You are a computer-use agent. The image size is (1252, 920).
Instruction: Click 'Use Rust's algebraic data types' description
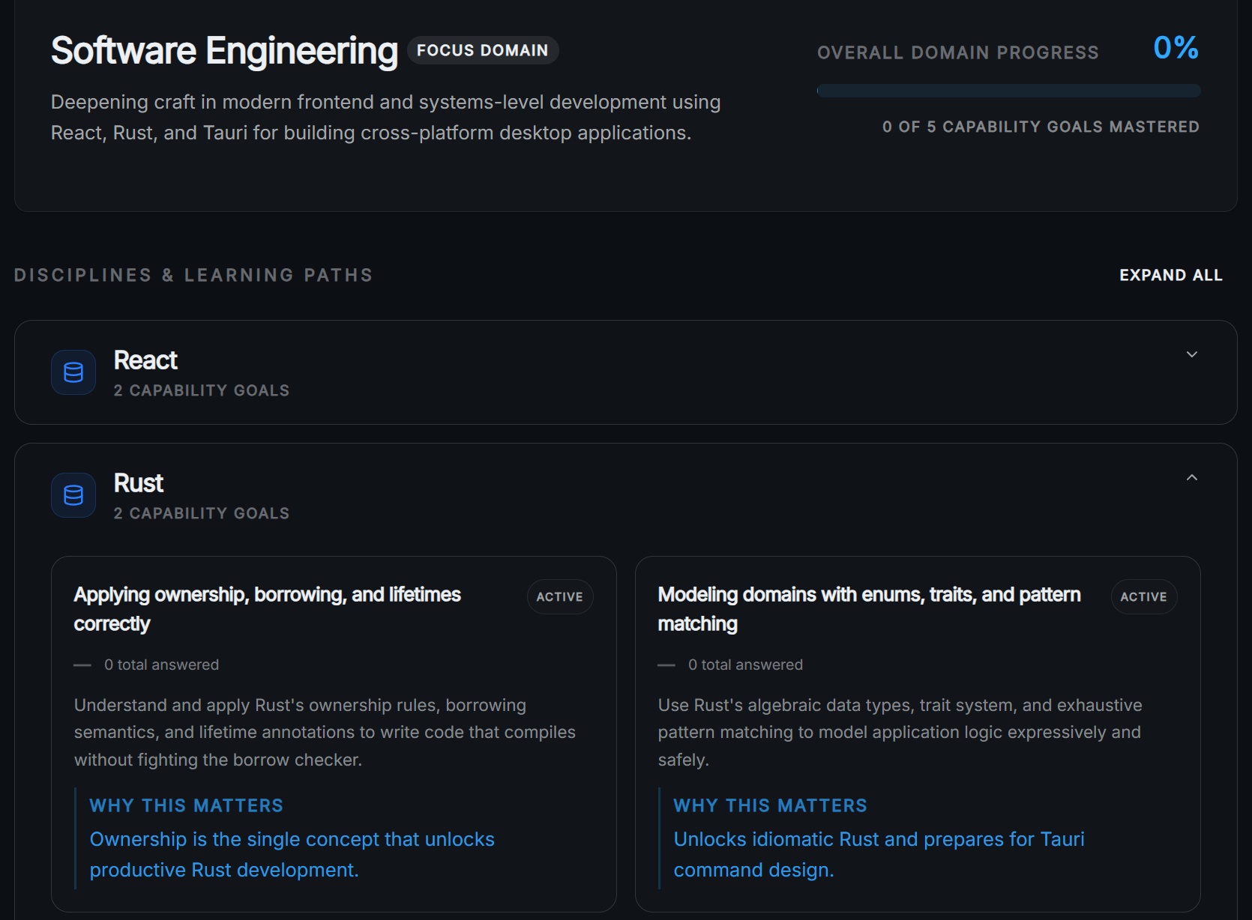tap(900, 733)
